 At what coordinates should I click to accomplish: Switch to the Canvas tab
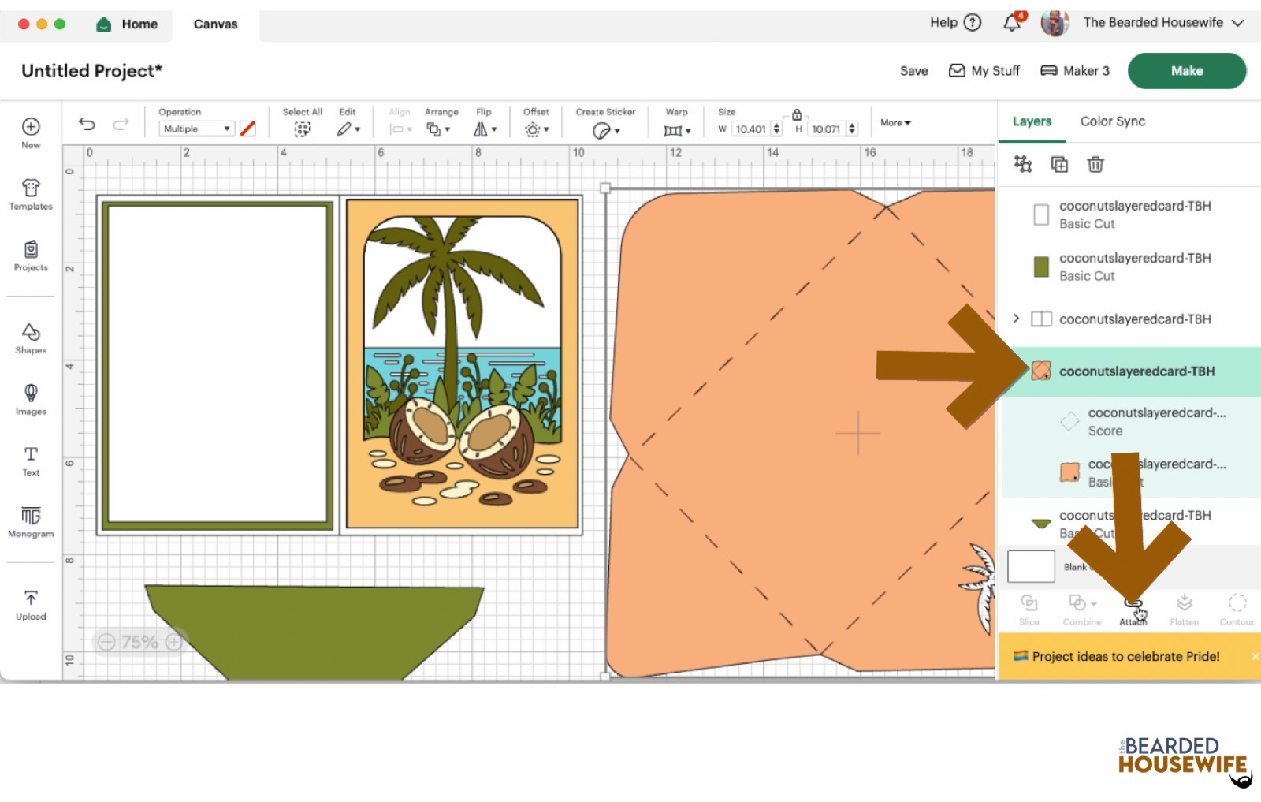coord(214,24)
